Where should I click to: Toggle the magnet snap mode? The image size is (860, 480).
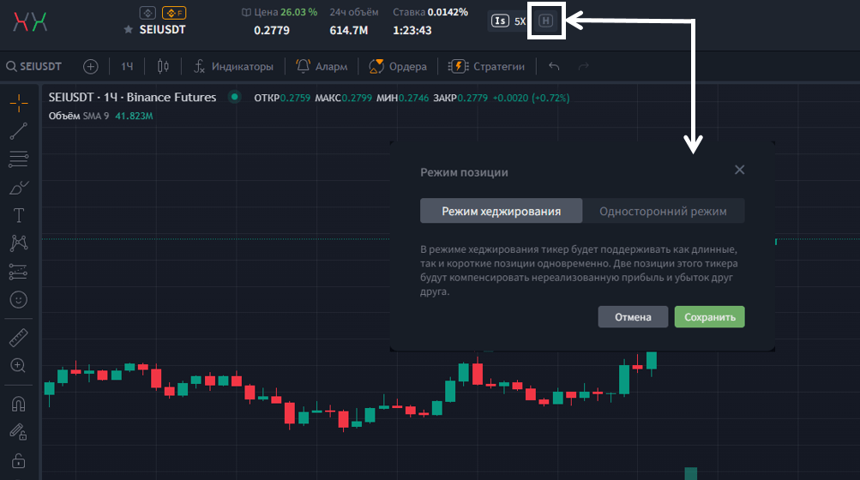(x=19, y=405)
